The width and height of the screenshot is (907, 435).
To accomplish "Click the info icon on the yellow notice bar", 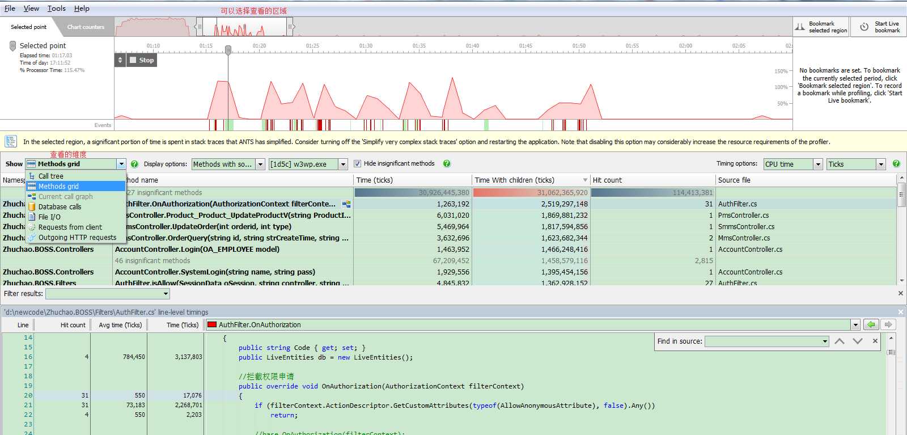I will click(11, 141).
